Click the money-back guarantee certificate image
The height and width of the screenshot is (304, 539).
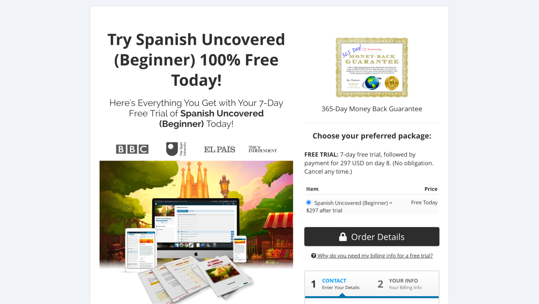tap(372, 67)
